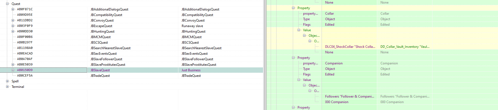
Task: Select the AB0EACAD record
Action: coord(25,54)
